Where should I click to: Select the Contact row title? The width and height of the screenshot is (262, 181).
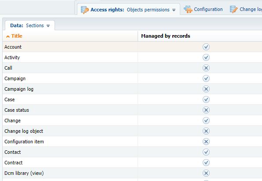click(13, 152)
